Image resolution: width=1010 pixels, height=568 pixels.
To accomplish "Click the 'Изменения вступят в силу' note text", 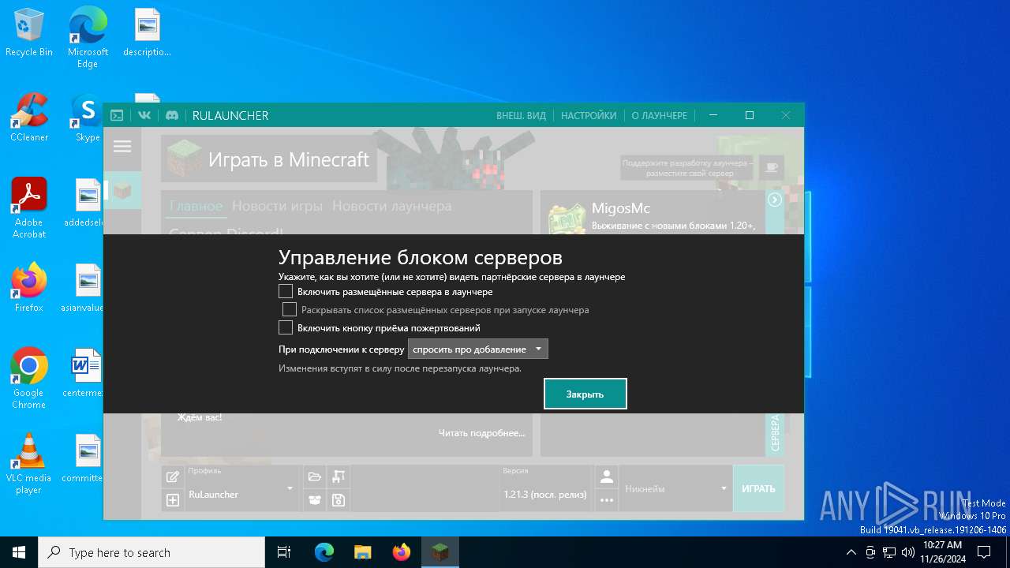I will pyautogui.click(x=400, y=368).
